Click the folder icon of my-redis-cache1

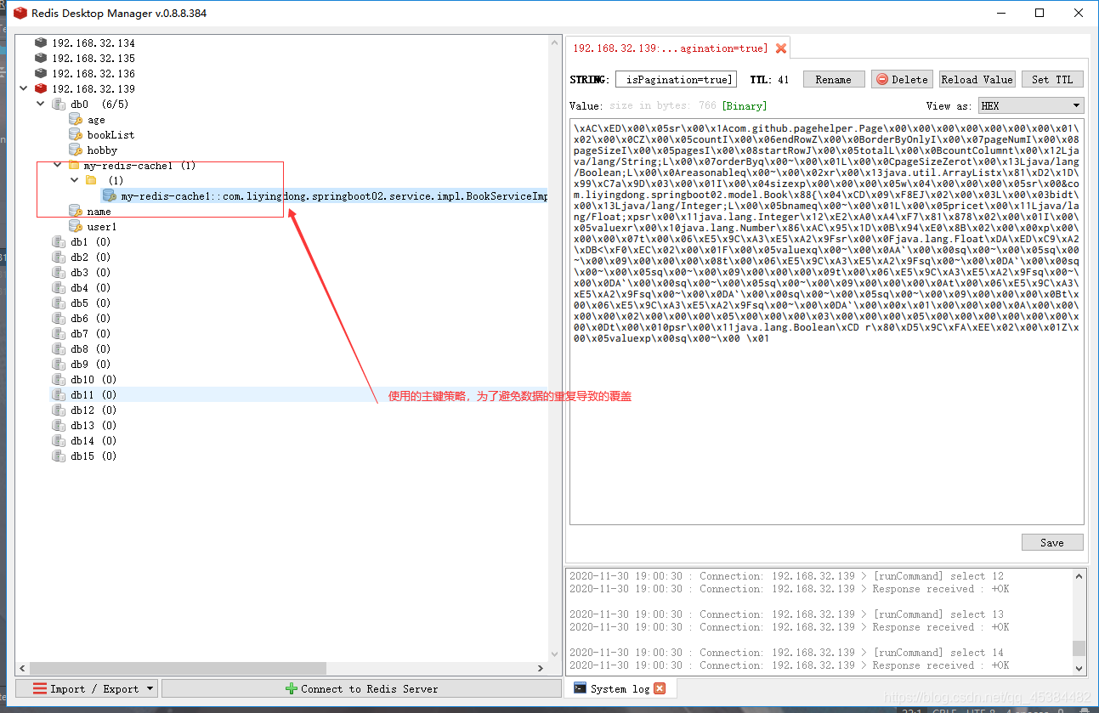pyautogui.click(x=73, y=165)
